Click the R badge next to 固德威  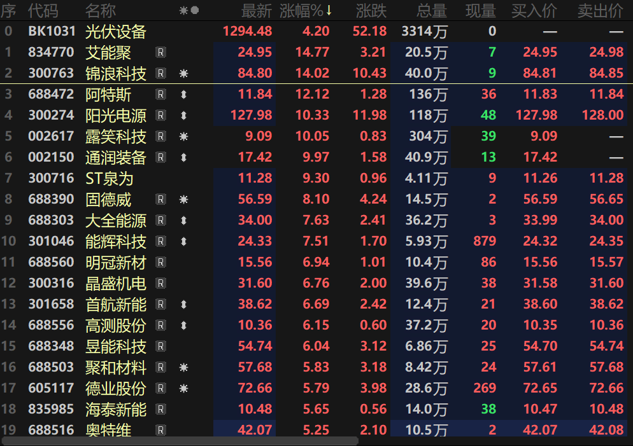[x=160, y=199]
